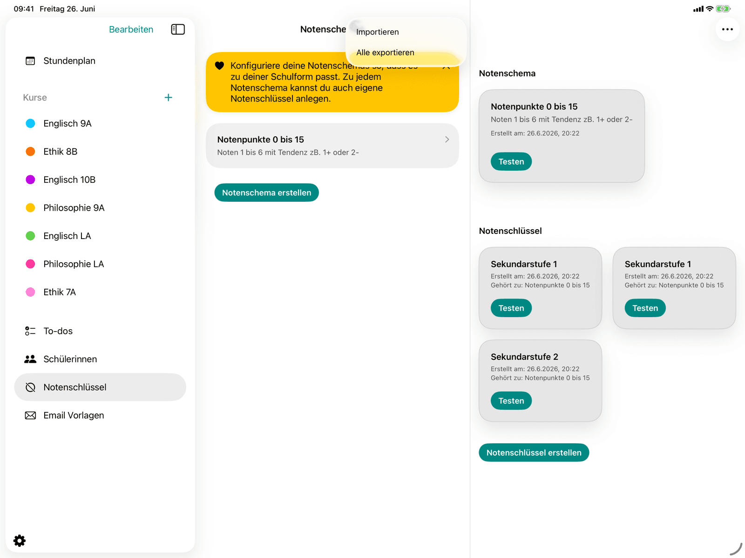This screenshot has height=558, width=745.
Task: Dismiss the yellow info banner
Action: (446, 66)
